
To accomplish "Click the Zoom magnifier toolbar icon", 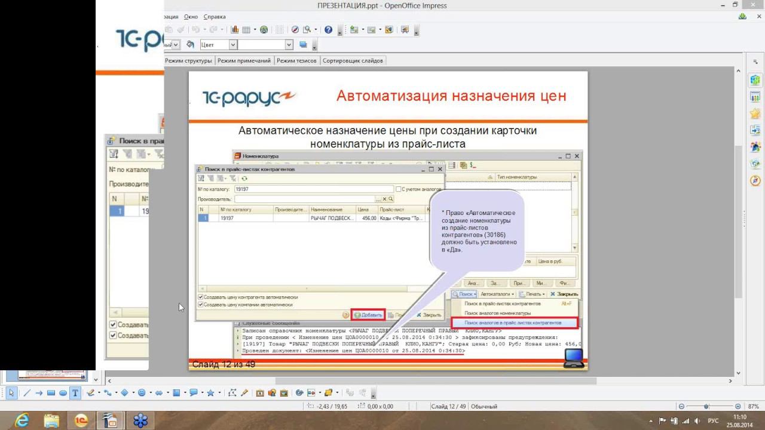I will 307,29.
